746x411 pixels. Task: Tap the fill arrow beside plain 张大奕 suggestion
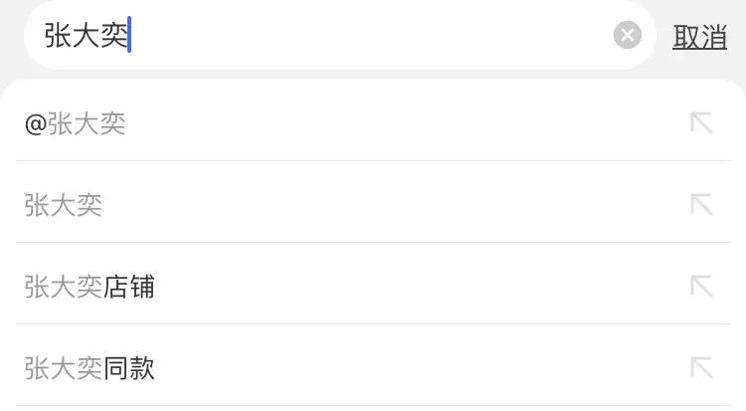pos(701,205)
